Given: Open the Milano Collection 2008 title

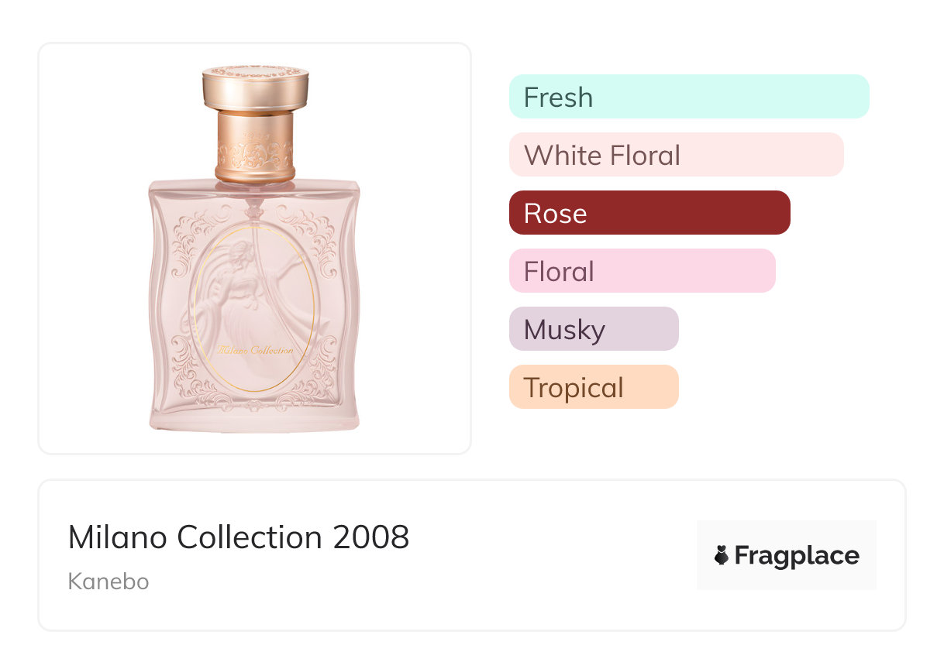Looking at the screenshot, I should click(x=238, y=537).
